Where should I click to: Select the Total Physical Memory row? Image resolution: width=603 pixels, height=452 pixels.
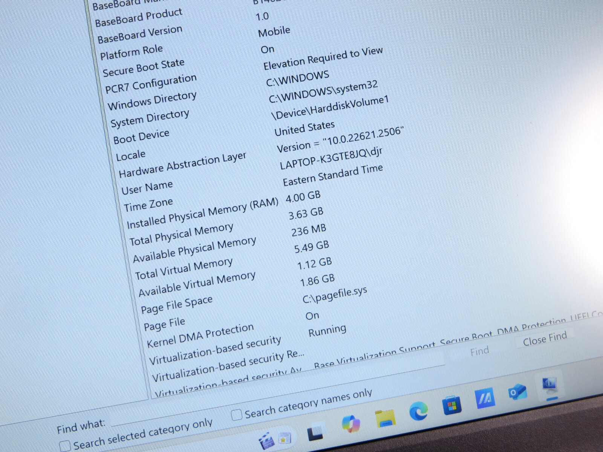[181, 234]
